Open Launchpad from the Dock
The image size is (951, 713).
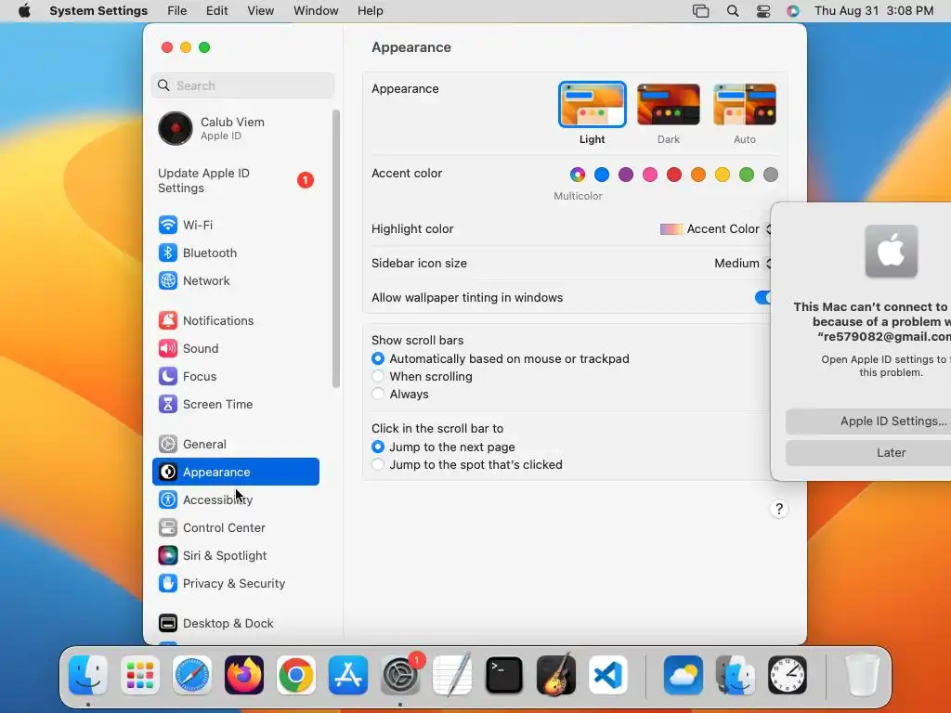click(x=140, y=675)
